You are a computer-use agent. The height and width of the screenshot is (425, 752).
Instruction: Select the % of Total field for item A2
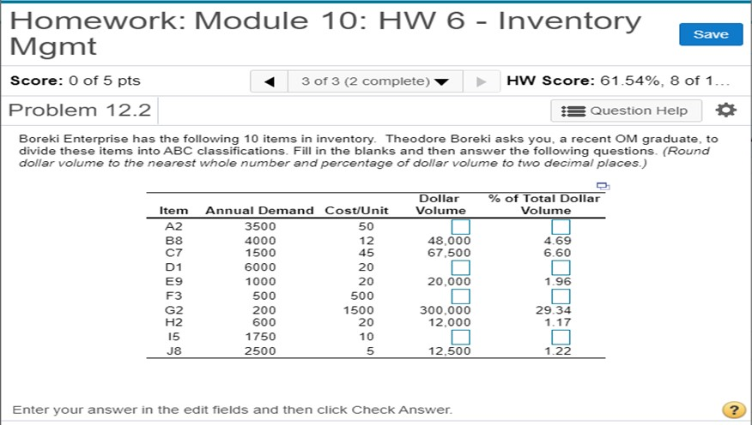pyautogui.click(x=561, y=226)
